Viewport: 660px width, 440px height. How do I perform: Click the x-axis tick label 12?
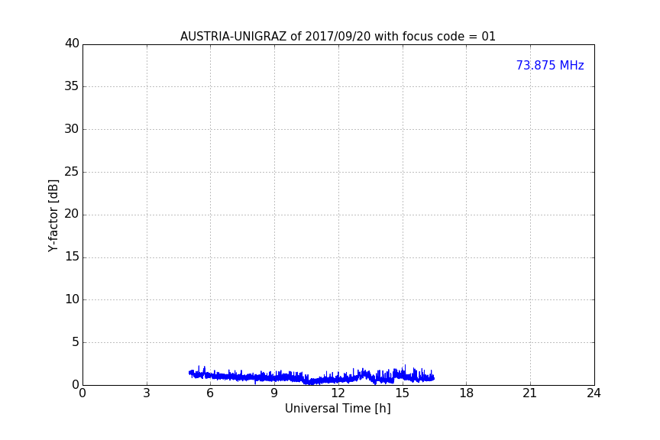338,393
